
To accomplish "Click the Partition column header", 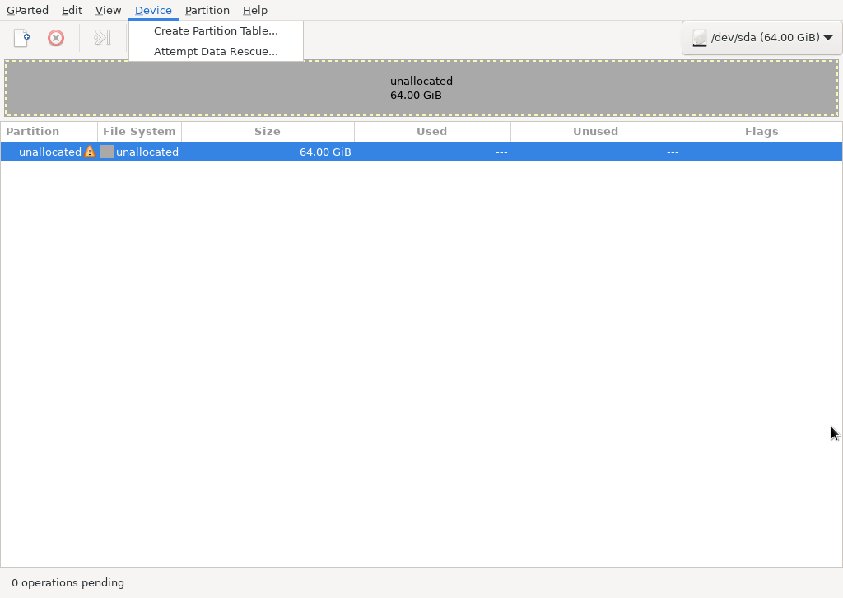I will 49,131.
